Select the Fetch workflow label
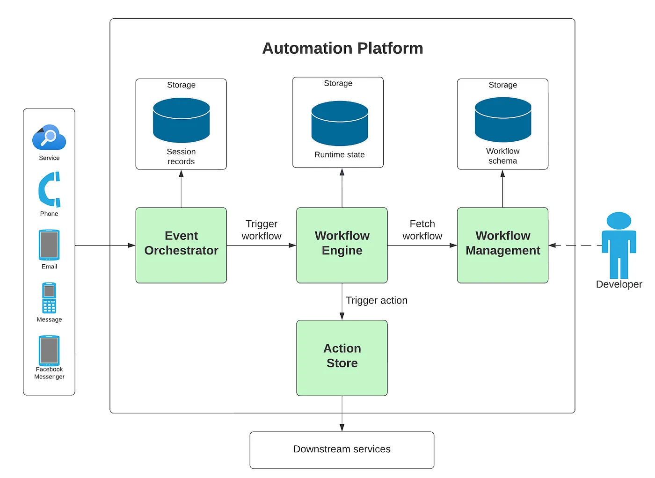Image resolution: width=655 pixels, height=478 pixels. tap(422, 230)
